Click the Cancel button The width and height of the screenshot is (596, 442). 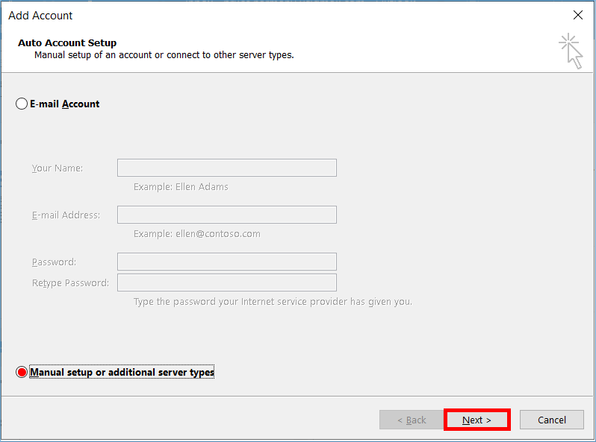(551, 420)
